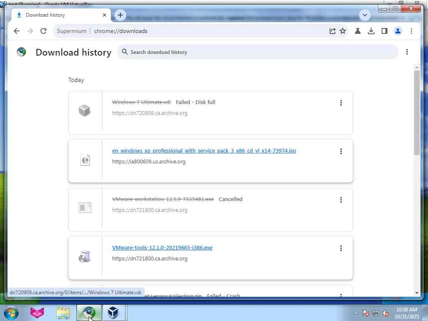Bookmark this tab with the star icon
This screenshot has width=428, height=321.
pyautogui.click(x=343, y=31)
